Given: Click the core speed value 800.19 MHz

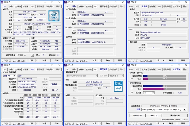Looking at the screenshot, I should pos(21,41).
